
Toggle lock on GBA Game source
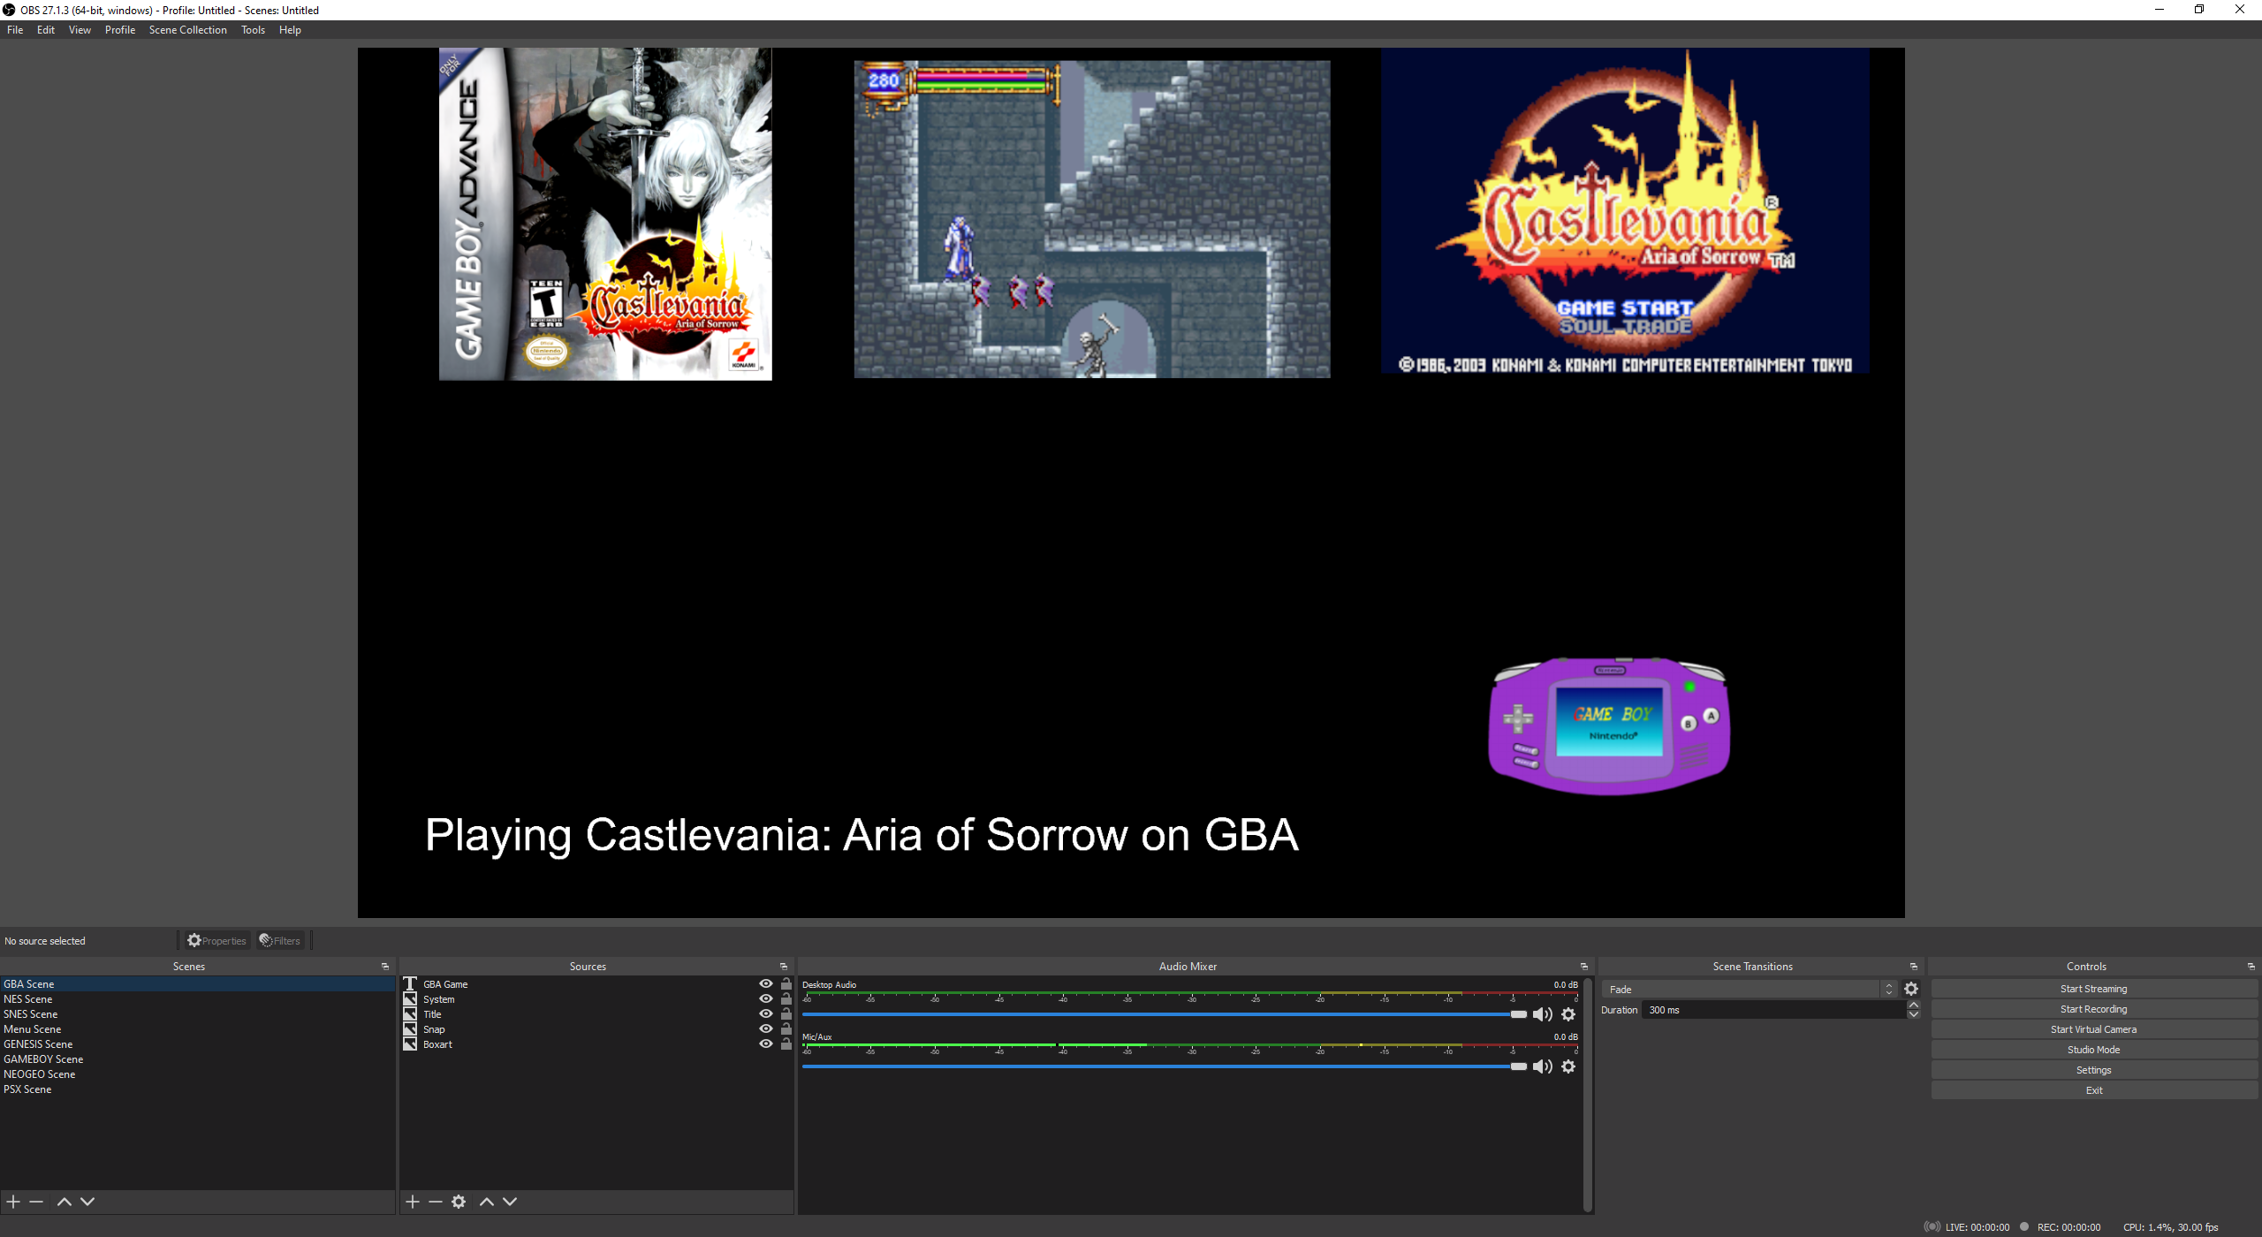click(x=786, y=983)
